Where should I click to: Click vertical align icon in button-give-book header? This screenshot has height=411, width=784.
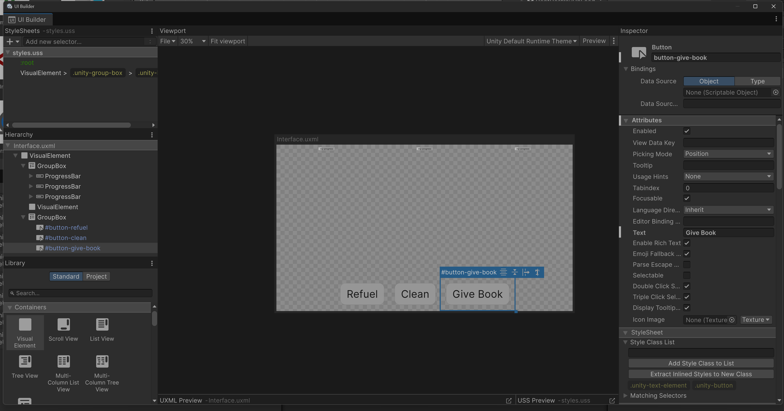click(x=515, y=272)
